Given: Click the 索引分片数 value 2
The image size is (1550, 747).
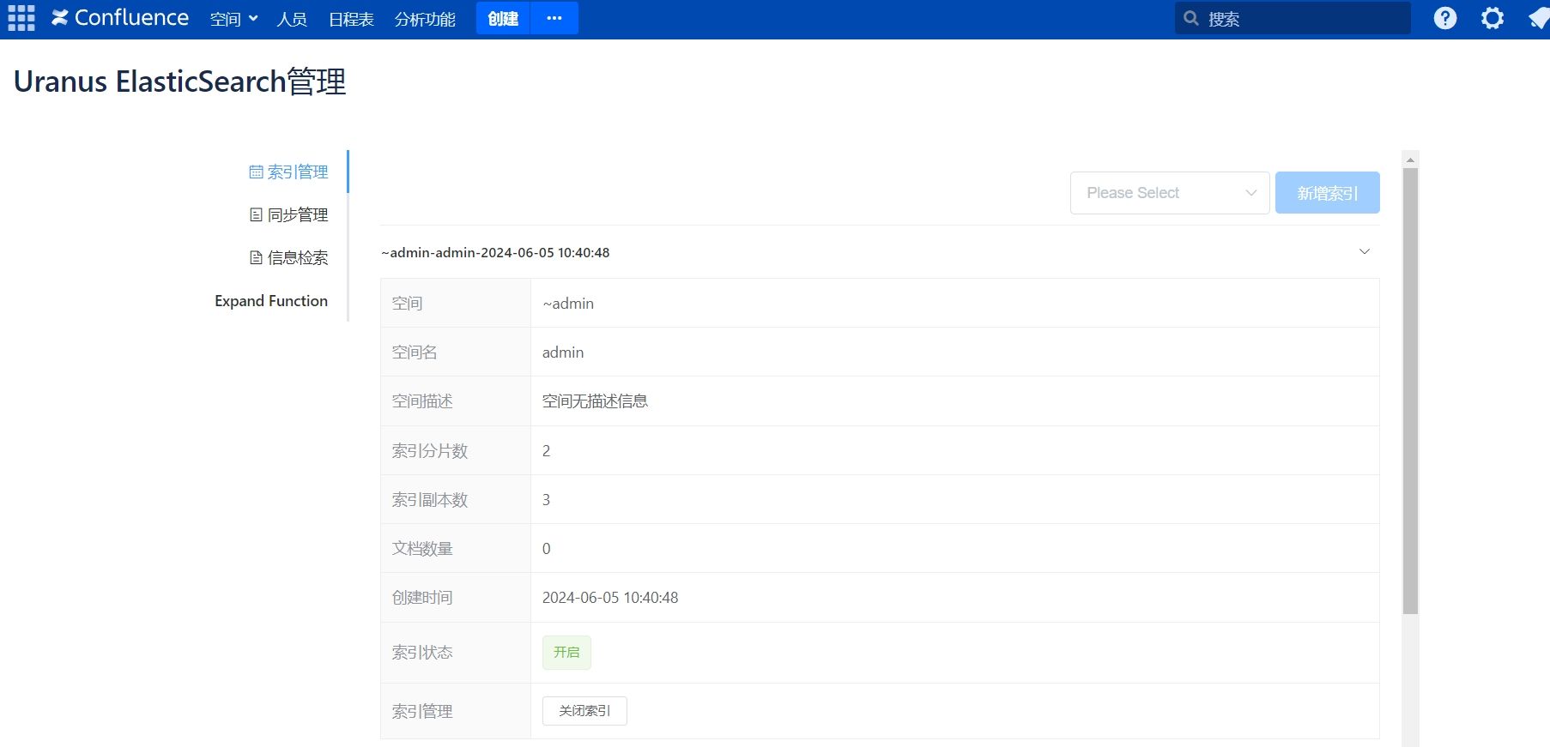Looking at the screenshot, I should [546, 450].
